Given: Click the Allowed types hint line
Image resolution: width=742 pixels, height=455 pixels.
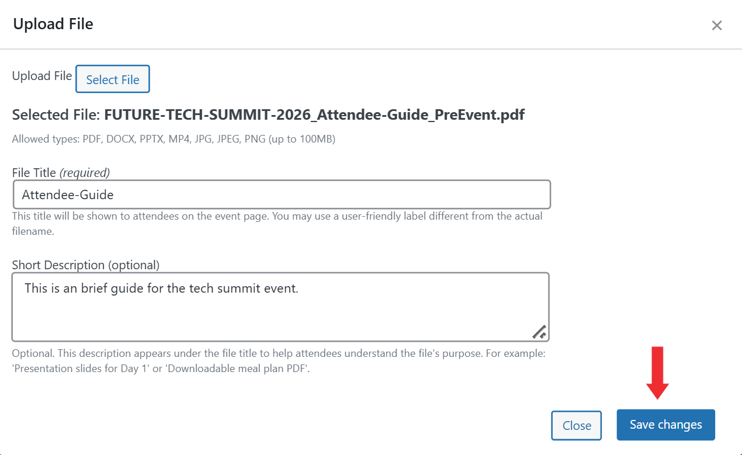Looking at the screenshot, I should click(174, 139).
